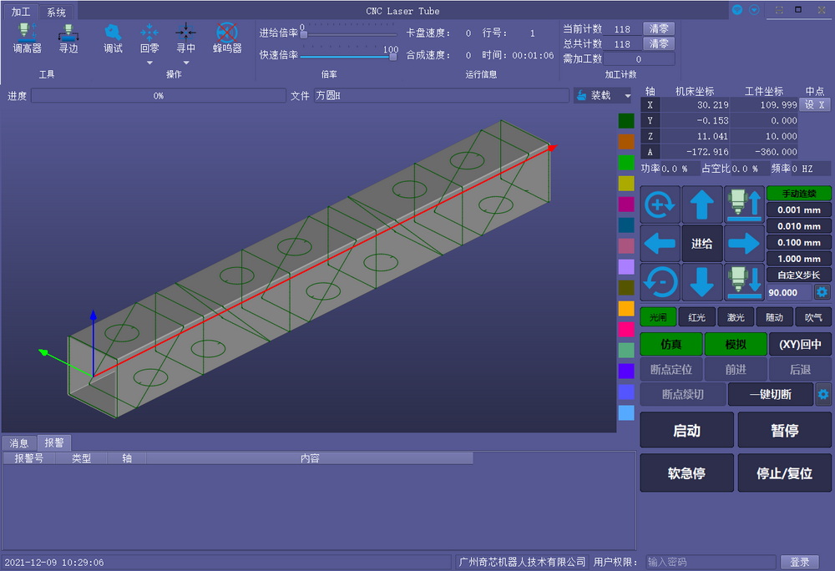Expand the 寻中 centering dropdown arrow

click(185, 63)
